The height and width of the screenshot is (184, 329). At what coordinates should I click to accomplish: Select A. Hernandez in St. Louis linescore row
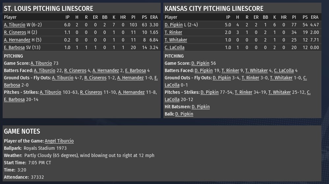[x=17, y=40]
